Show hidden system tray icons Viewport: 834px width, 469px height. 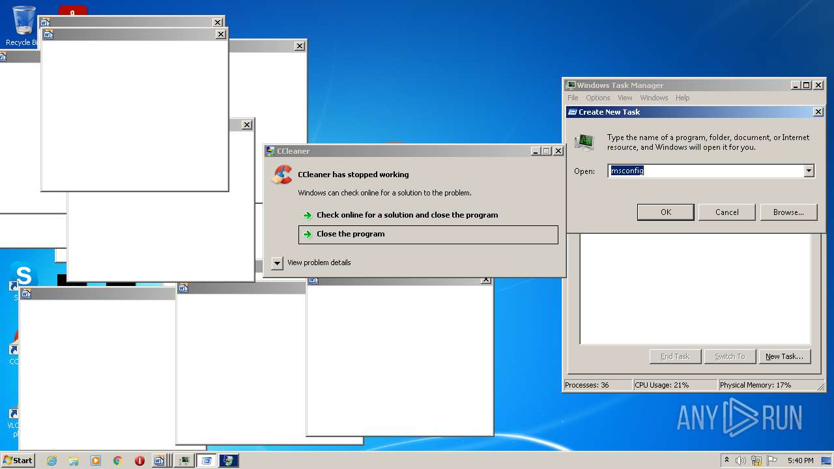click(x=726, y=460)
